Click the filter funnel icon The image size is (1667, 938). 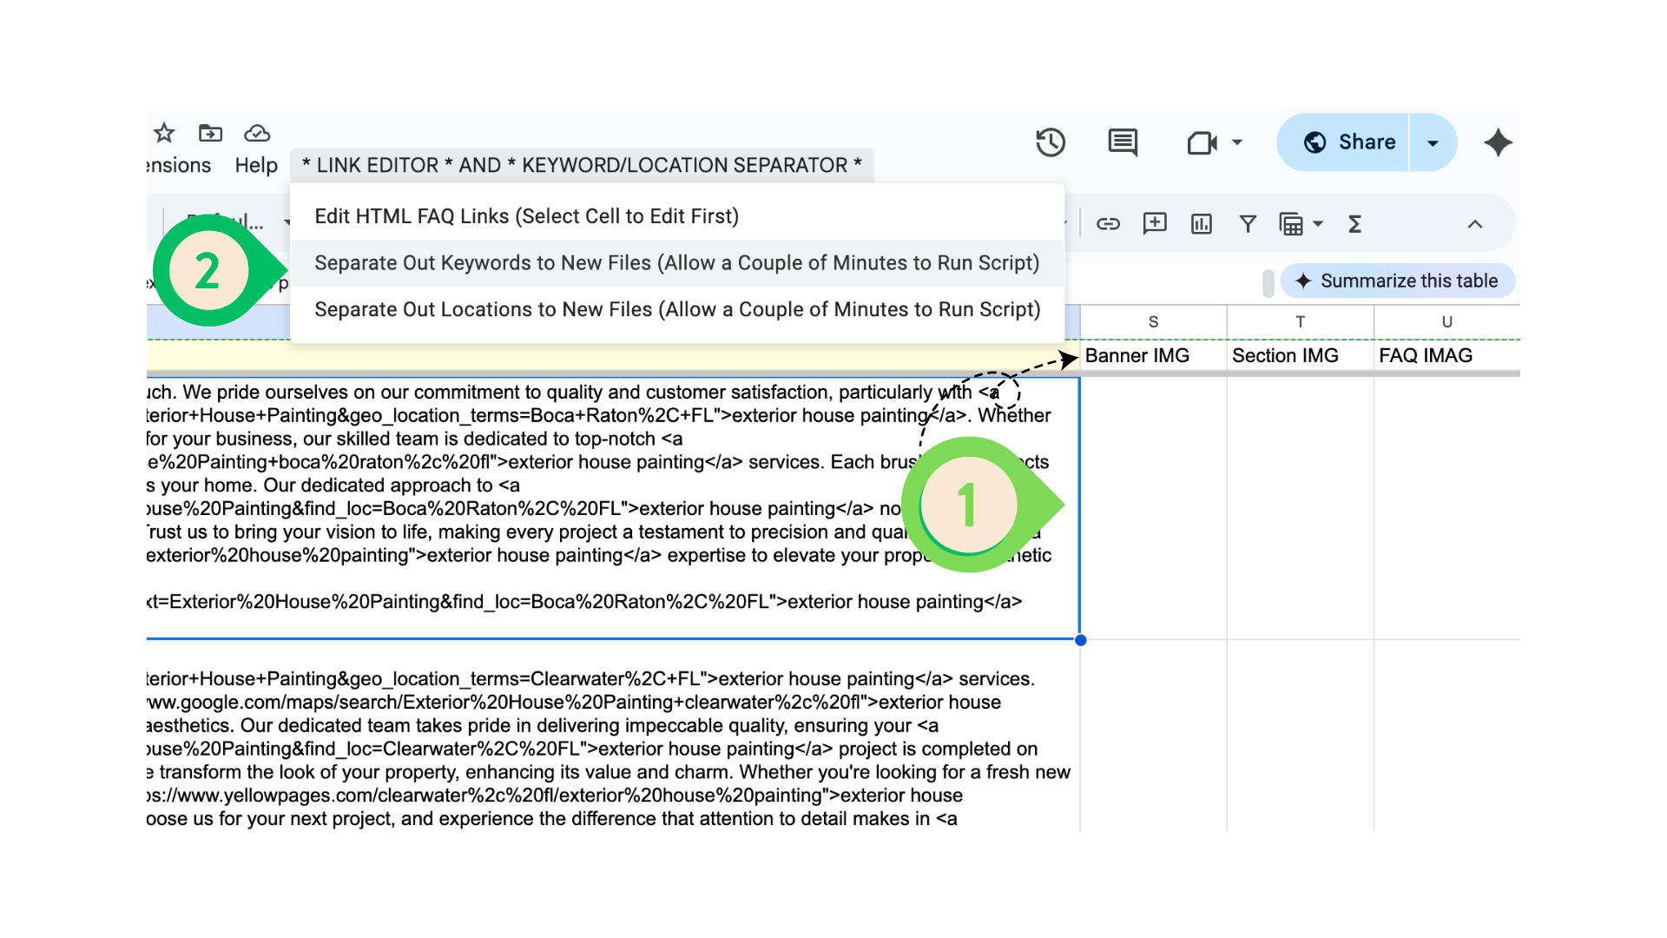1248,224
